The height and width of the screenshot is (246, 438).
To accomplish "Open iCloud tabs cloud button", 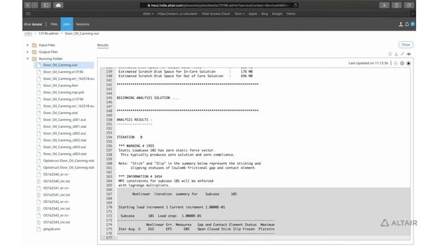I will coord(58,5).
